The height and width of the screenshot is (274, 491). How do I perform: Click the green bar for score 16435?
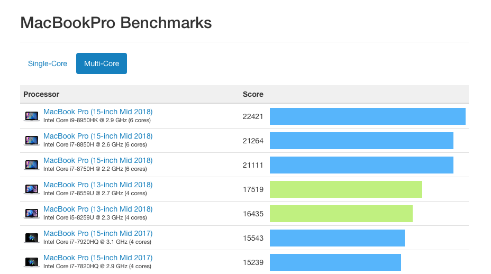pyautogui.click(x=341, y=214)
